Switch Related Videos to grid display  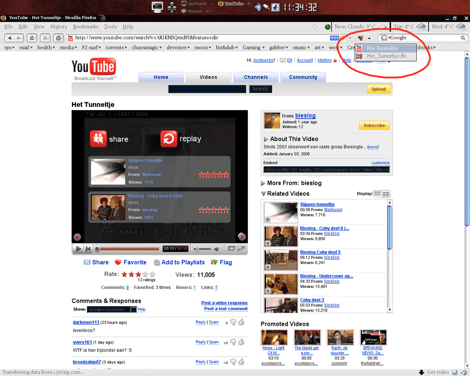pos(386,194)
